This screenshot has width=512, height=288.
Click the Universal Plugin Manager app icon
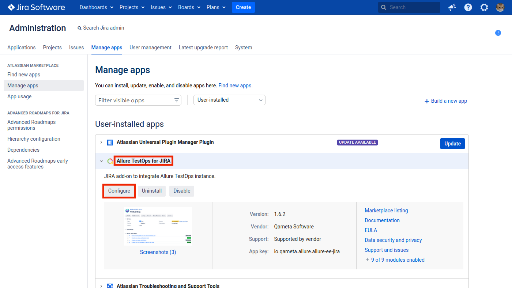click(x=110, y=143)
